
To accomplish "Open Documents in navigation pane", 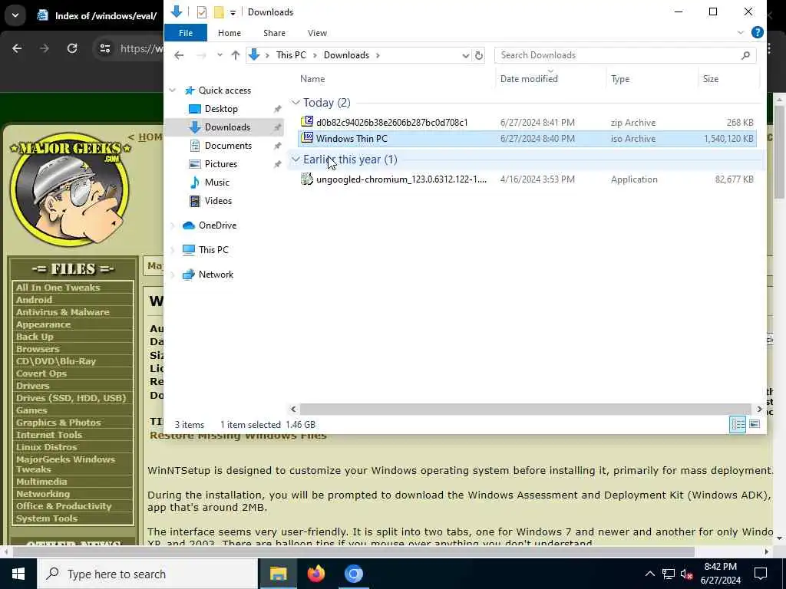I will (x=228, y=145).
